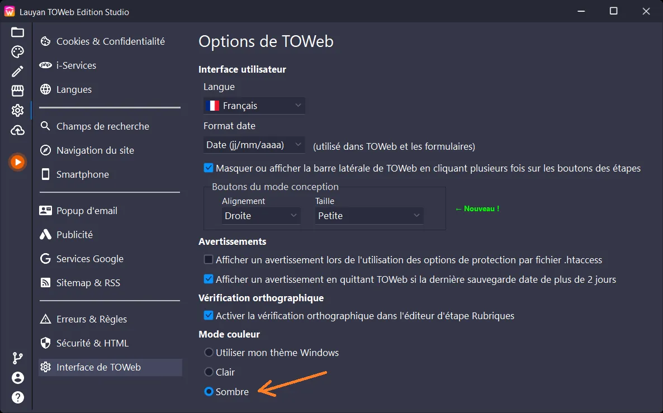Enable the .htaccess warning checkbox

click(x=209, y=259)
